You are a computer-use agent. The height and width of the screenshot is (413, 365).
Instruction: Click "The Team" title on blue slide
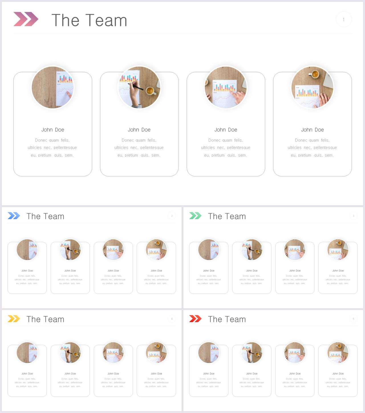[45, 216]
